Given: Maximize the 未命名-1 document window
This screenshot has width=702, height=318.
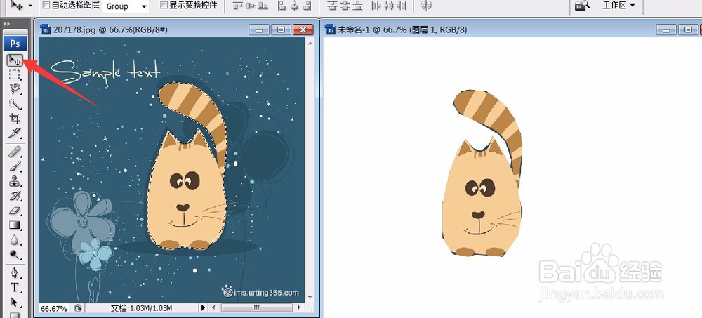Looking at the screenshot, I should click(688, 29).
